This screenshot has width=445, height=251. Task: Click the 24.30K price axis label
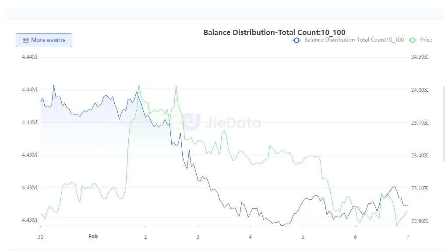pos(420,57)
